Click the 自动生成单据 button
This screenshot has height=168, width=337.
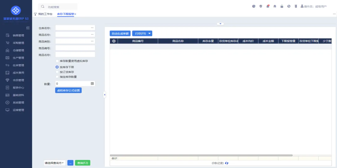pyautogui.click(x=120, y=34)
